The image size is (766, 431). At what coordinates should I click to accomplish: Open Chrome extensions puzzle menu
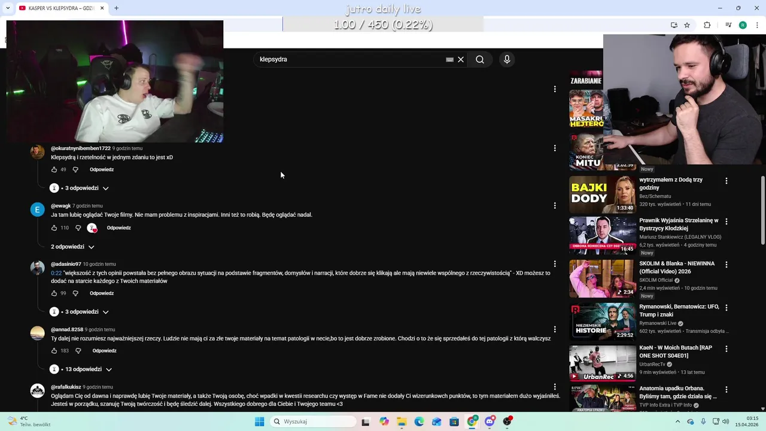(x=707, y=25)
